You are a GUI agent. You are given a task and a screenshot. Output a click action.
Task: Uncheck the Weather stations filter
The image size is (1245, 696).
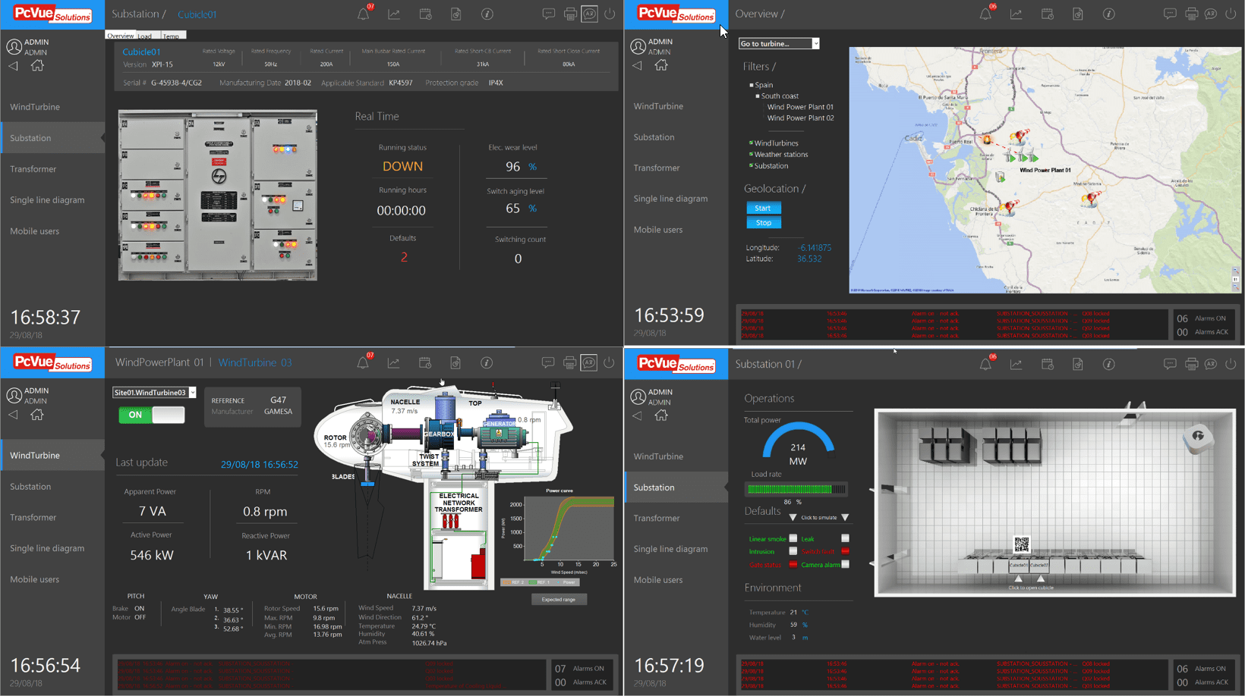[x=752, y=154]
